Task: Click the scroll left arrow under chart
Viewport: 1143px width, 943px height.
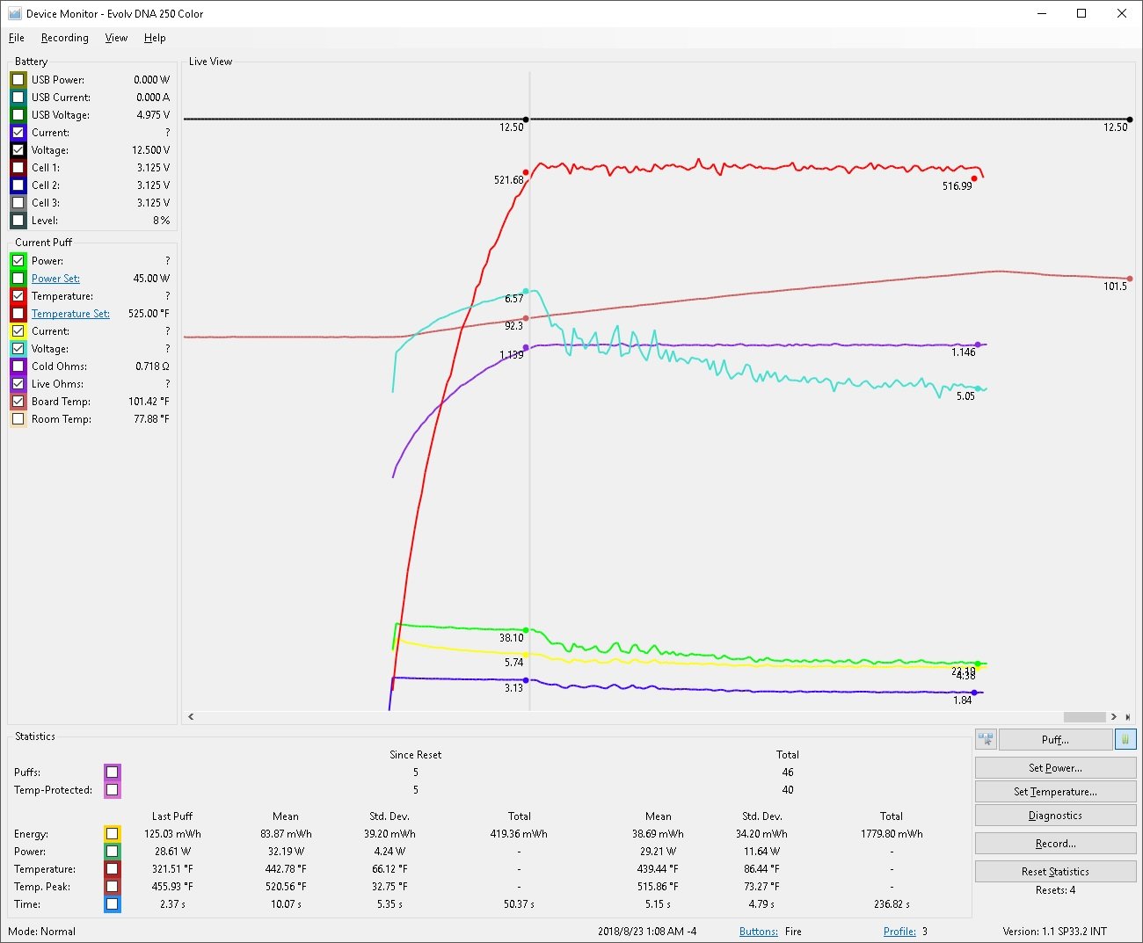Action: point(191,717)
